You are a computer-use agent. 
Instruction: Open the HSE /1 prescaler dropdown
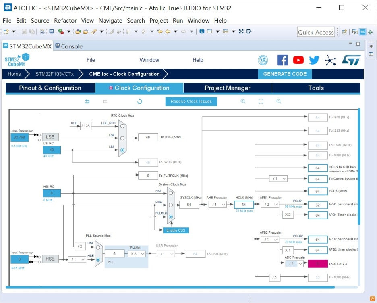coord(77,259)
